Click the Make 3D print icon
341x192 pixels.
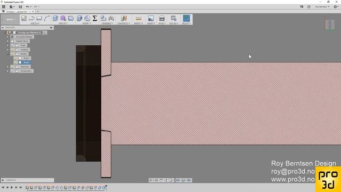click(x=162, y=18)
